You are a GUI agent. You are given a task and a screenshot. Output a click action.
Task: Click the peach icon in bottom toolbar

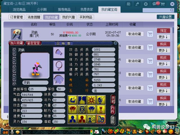coord(165,131)
